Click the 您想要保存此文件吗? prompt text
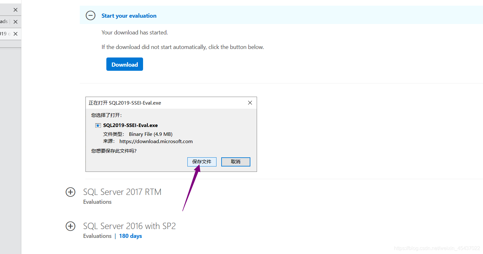The image size is (483, 254). 114,151
